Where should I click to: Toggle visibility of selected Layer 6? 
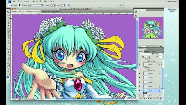click(x=139, y=91)
